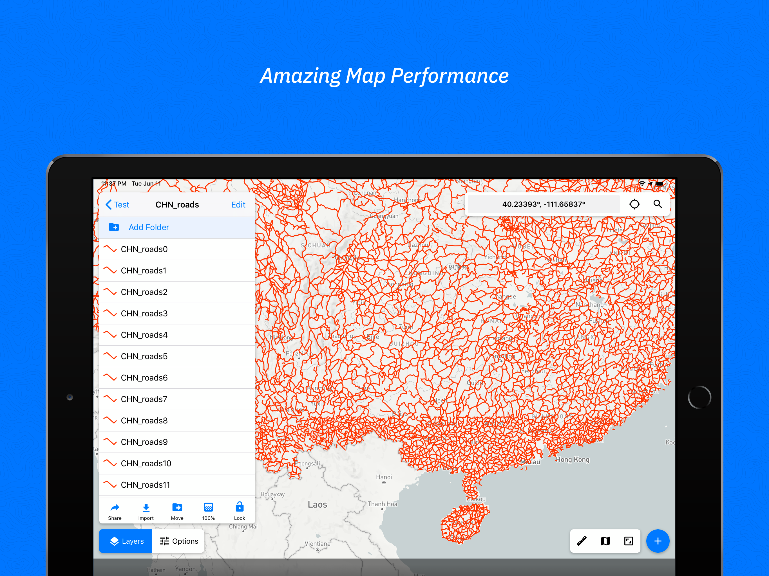Switch to the Layers tab

point(126,541)
